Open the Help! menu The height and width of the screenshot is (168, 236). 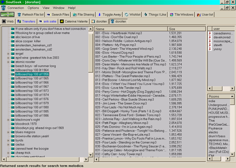[72, 8]
